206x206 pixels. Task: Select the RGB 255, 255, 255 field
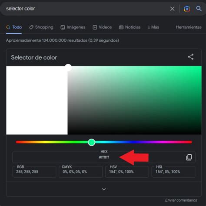34,172
